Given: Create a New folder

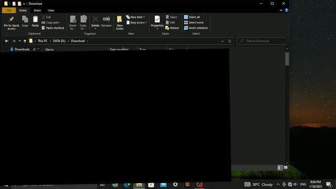Looking at the screenshot, I should pos(120,23).
